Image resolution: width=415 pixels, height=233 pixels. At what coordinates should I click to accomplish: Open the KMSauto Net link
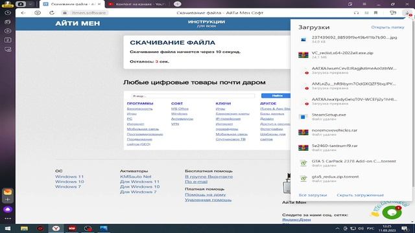click(136, 177)
